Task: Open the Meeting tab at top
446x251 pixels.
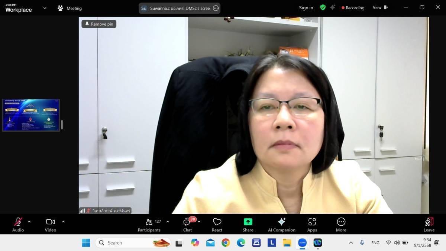Action: pyautogui.click(x=70, y=8)
